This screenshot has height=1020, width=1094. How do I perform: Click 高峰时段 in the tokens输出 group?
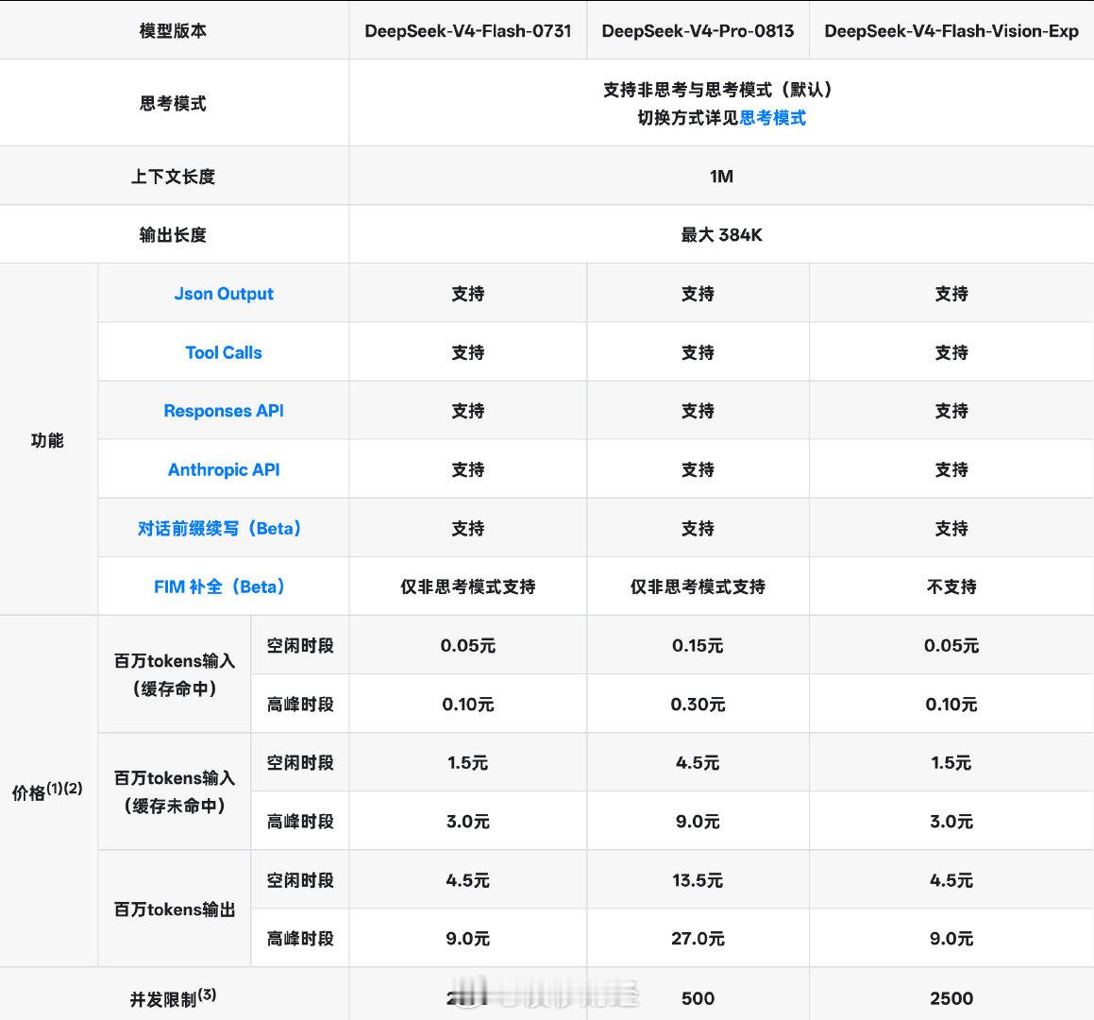click(300, 939)
